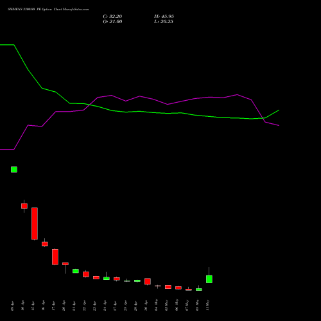Click the 20 Apr date label

(x=64, y=306)
